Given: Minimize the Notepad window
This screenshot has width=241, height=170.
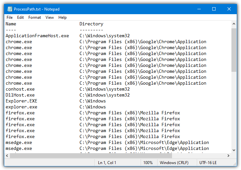Looking at the screenshot, I should coord(199,9).
